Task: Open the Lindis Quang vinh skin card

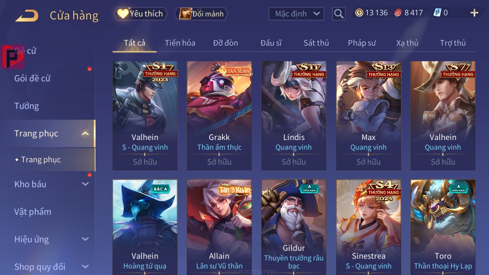Action: coord(294,116)
